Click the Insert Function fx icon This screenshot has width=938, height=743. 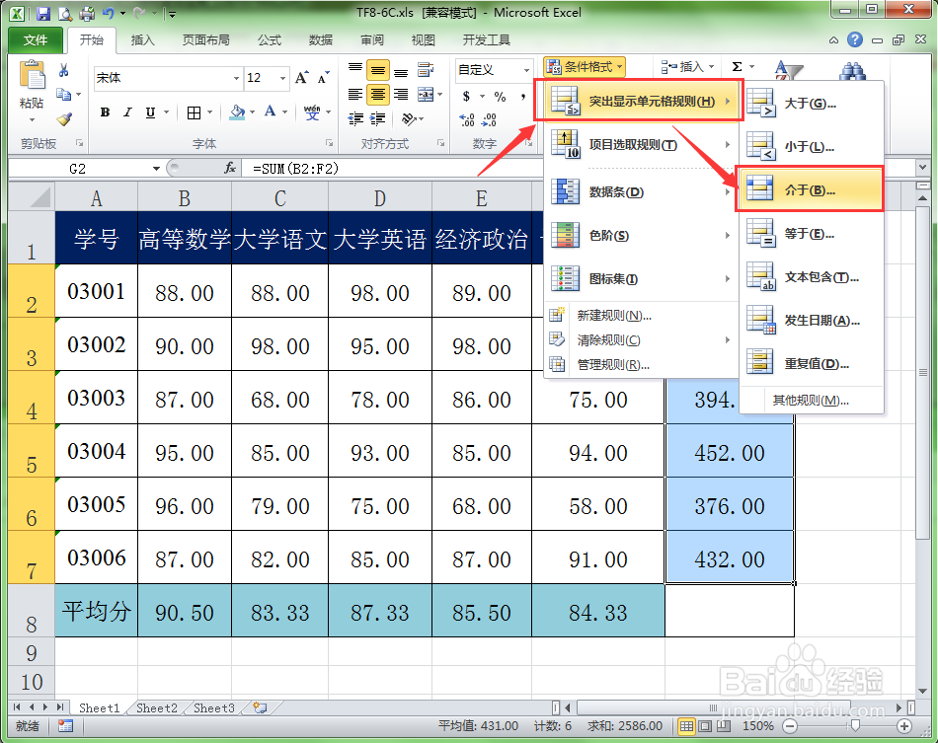(230, 168)
